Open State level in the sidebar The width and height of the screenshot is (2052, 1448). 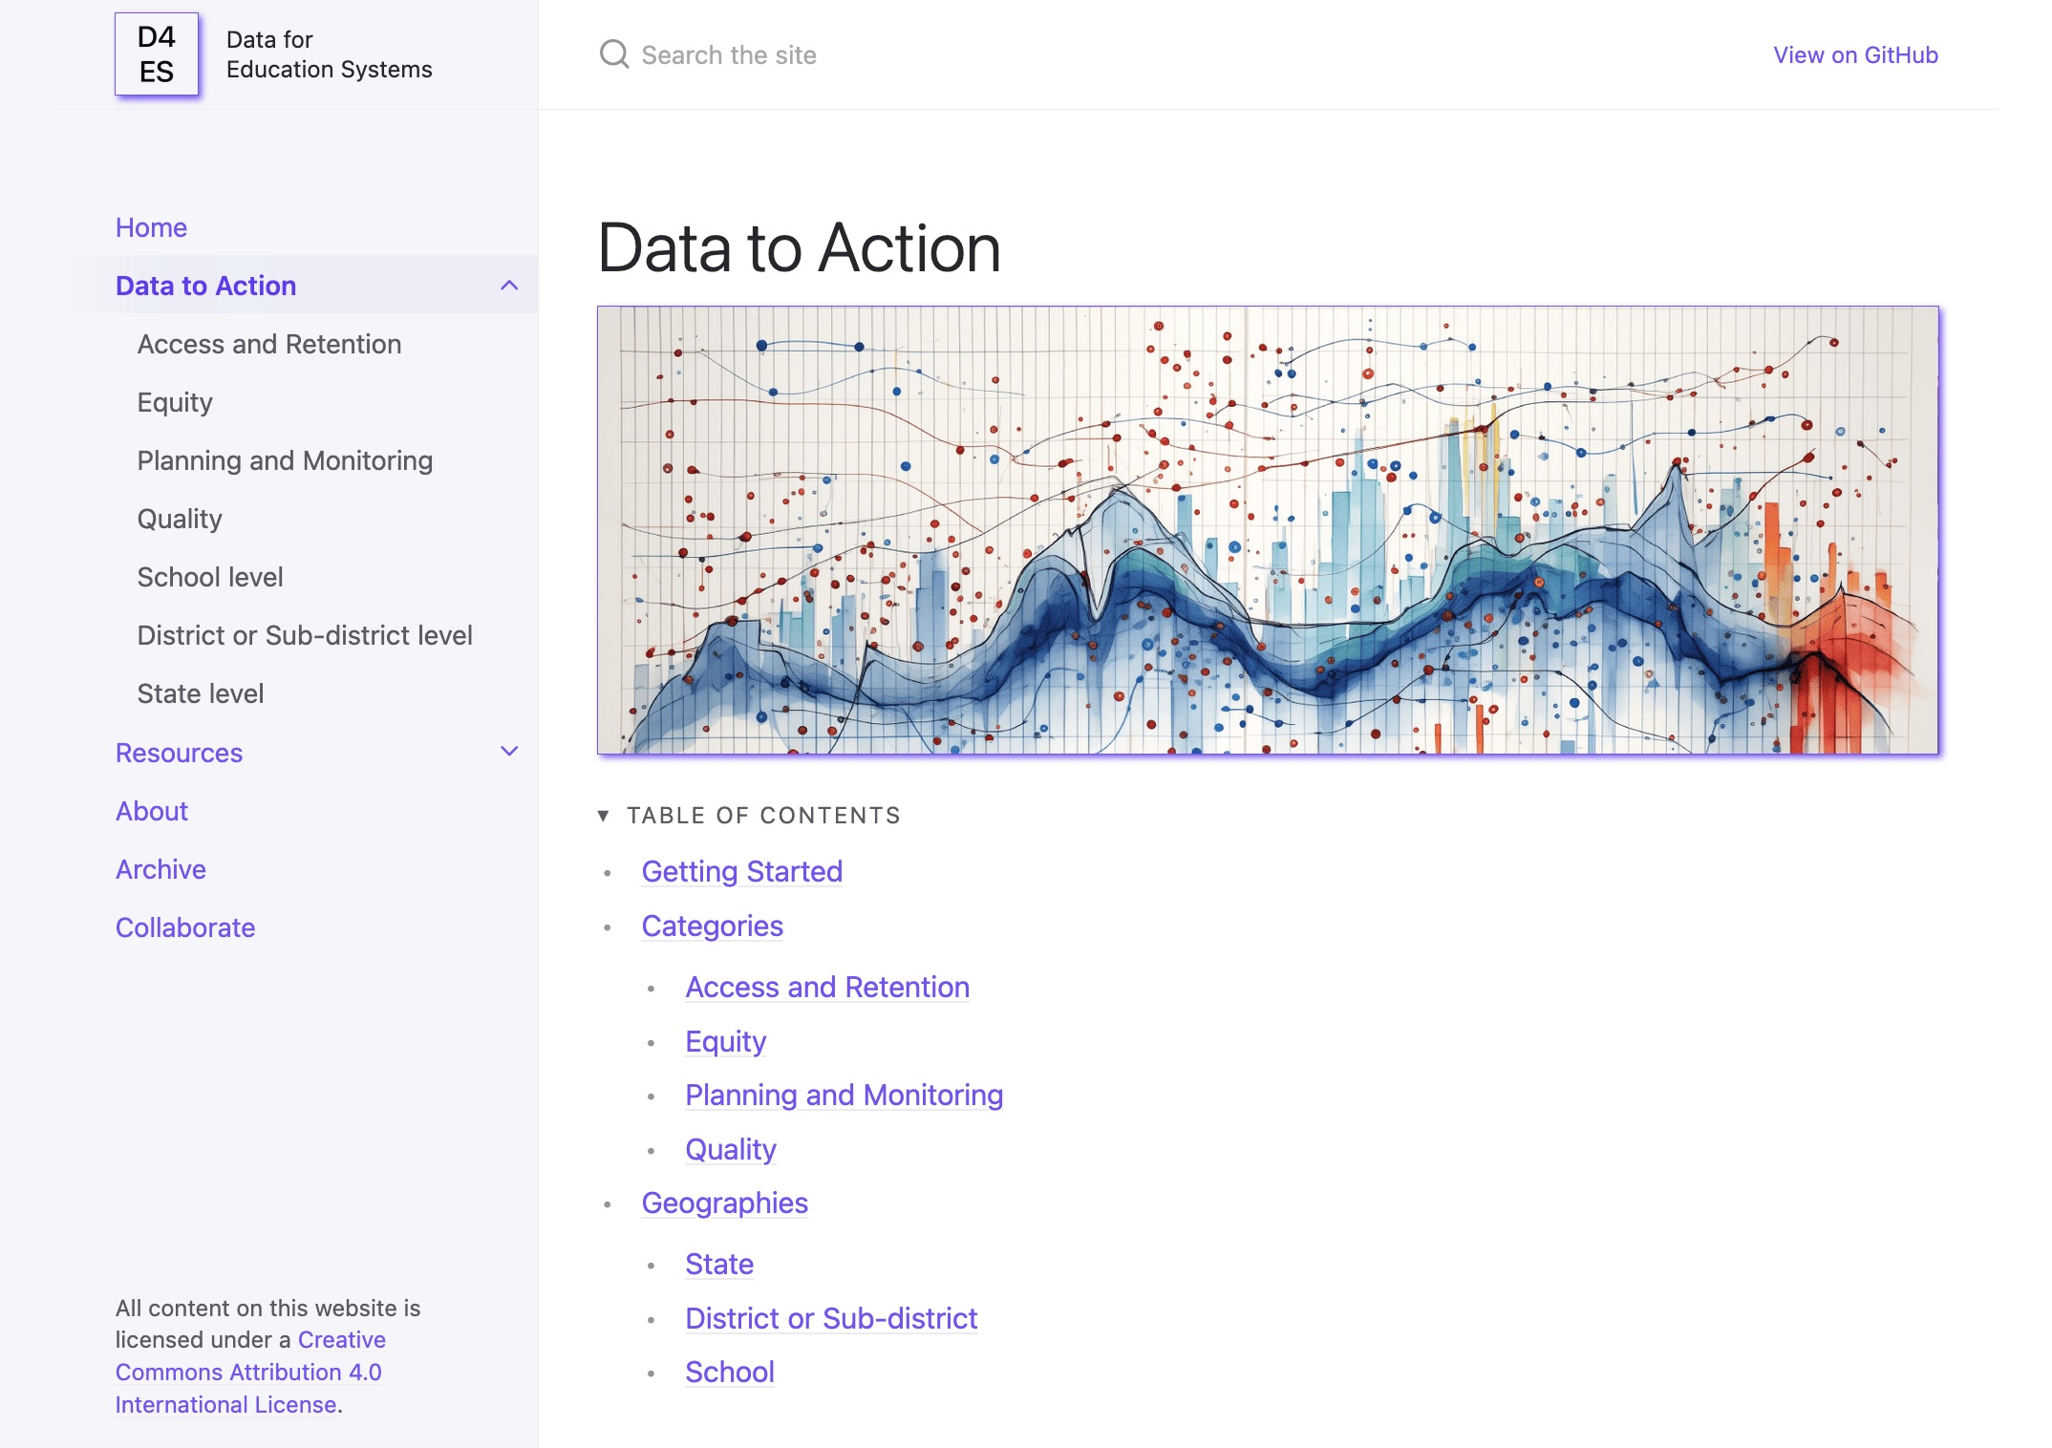click(201, 693)
